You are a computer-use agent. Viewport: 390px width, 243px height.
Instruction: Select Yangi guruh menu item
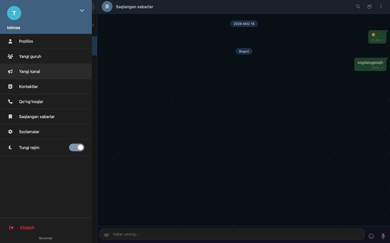pyautogui.click(x=46, y=56)
